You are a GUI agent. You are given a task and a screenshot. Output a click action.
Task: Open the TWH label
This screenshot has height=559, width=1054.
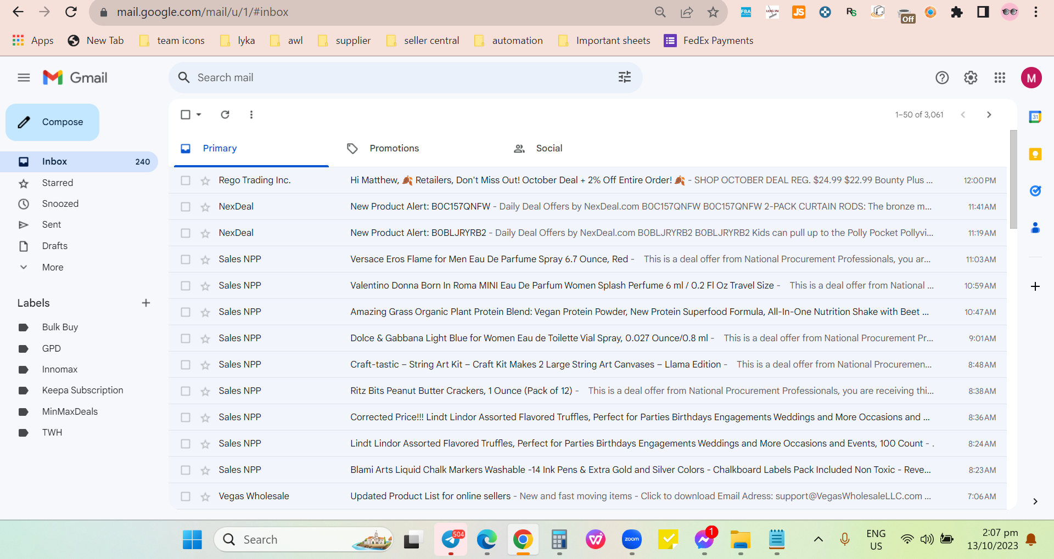coord(52,432)
